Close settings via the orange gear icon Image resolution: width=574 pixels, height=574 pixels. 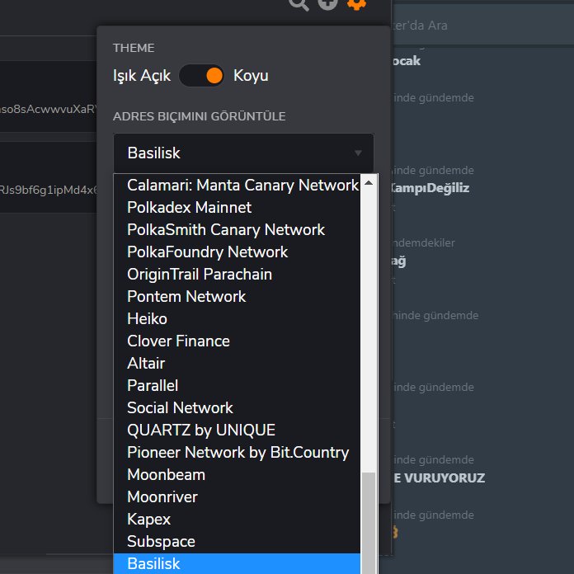click(x=356, y=3)
